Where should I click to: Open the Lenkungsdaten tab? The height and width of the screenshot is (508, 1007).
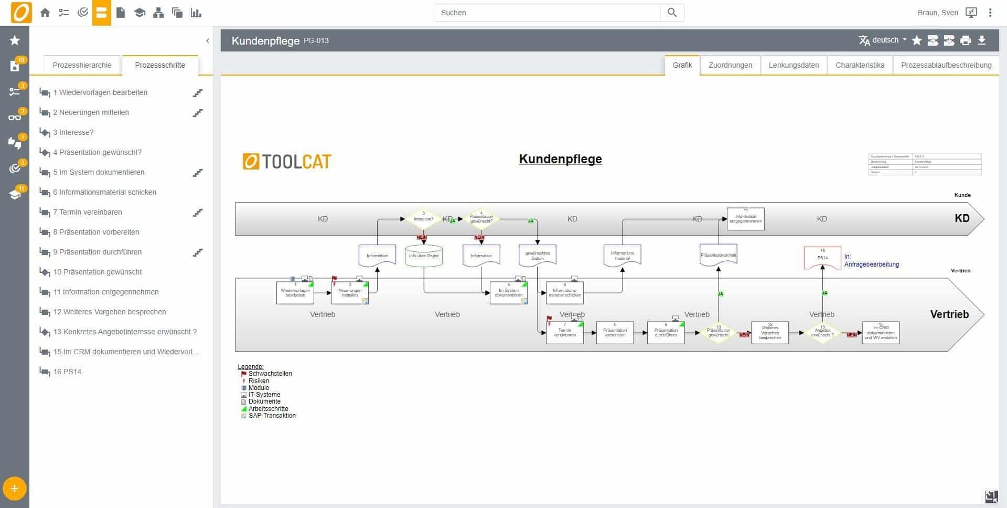(794, 65)
